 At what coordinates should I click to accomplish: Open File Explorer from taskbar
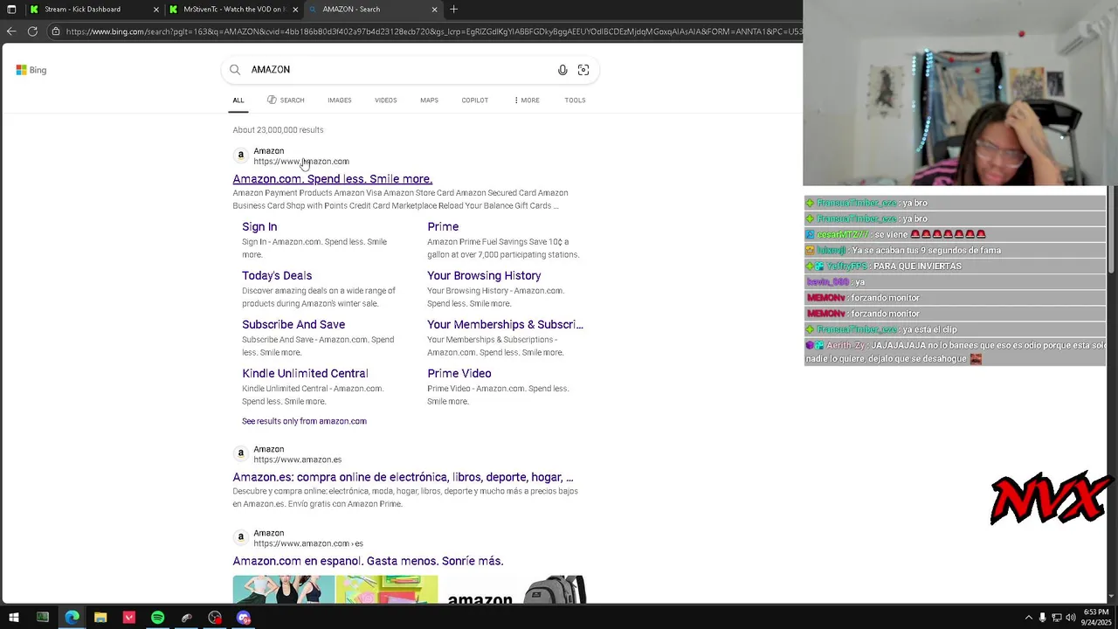(x=100, y=618)
